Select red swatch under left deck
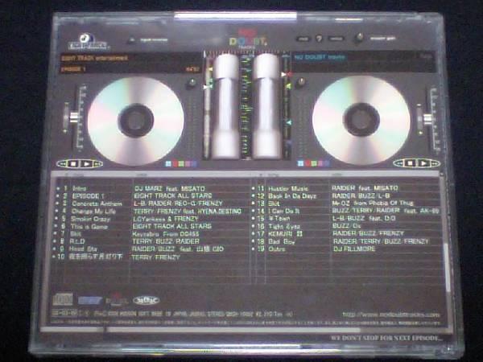The height and width of the screenshot is (362, 483). 175,164
